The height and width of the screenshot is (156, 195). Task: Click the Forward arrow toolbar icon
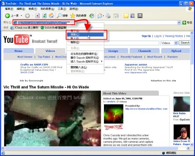[27, 16]
